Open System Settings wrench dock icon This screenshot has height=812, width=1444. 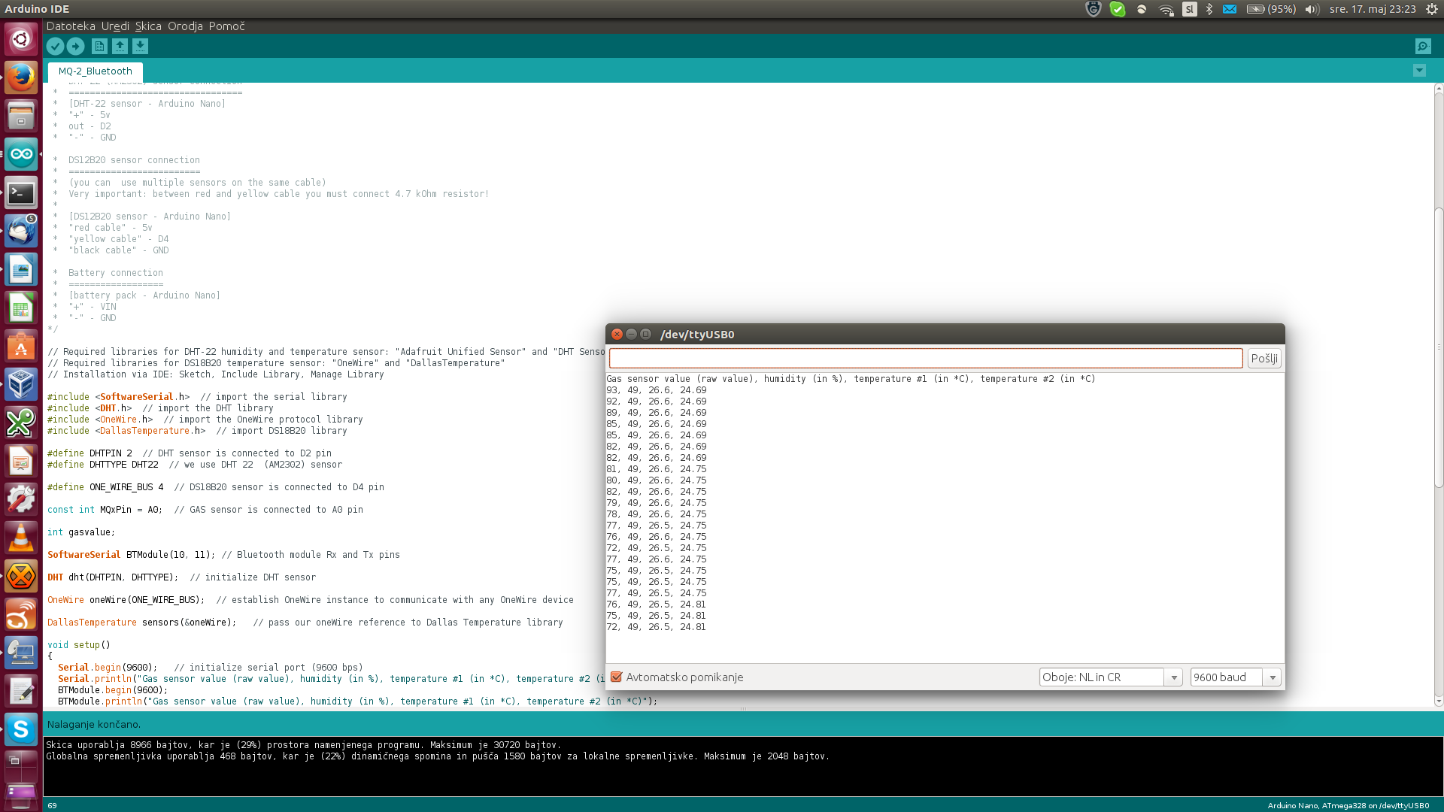(21, 499)
